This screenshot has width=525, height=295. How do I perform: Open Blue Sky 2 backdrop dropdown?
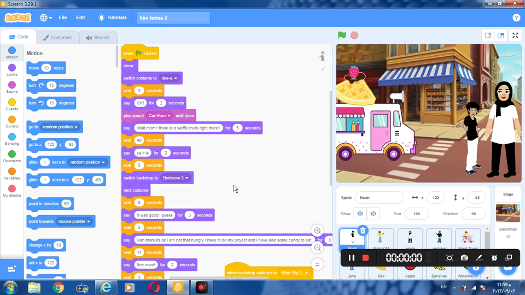point(295,273)
